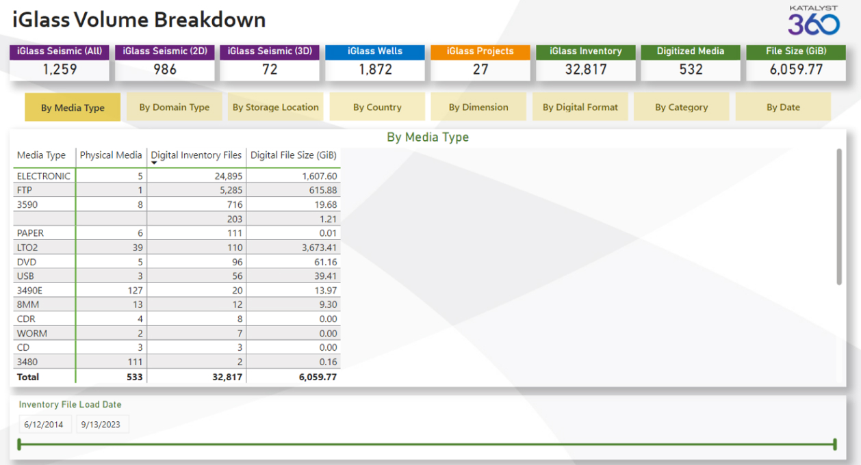Sort by Media Type column header

pos(41,155)
